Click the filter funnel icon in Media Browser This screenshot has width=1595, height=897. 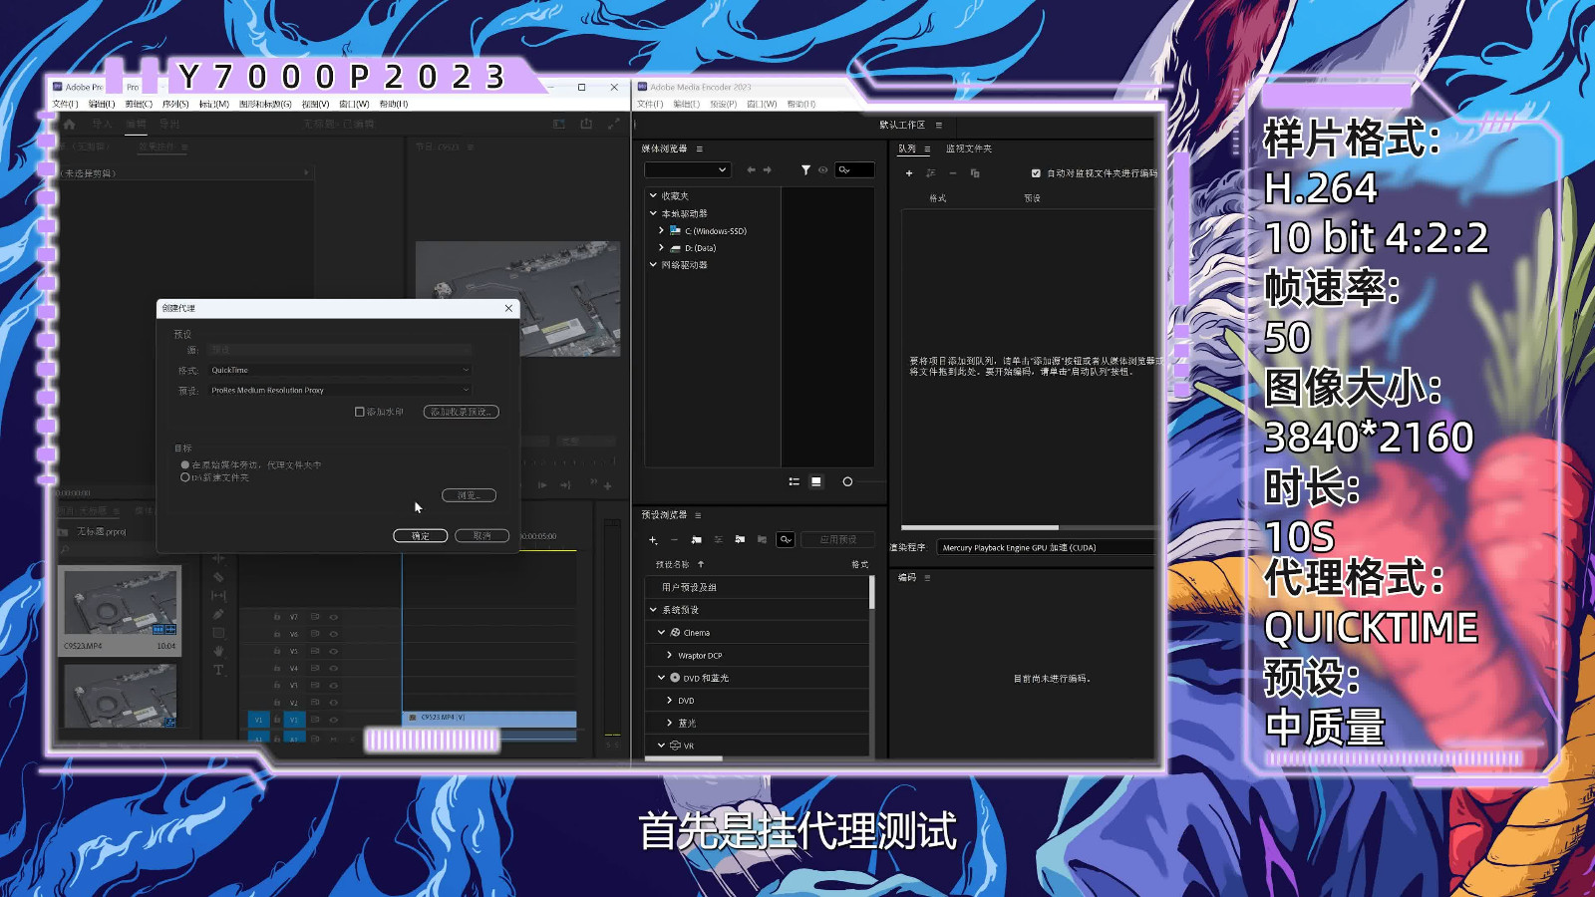pos(805,170)
